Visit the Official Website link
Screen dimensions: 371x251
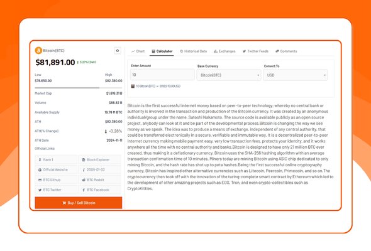click(56, 170)
